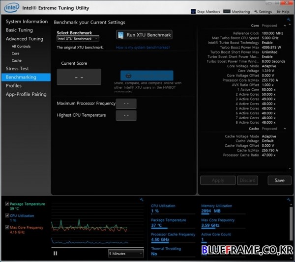Click icon on the Run XTU Benchmark button
Screen dimensions: 295x262
coord(120,35)
